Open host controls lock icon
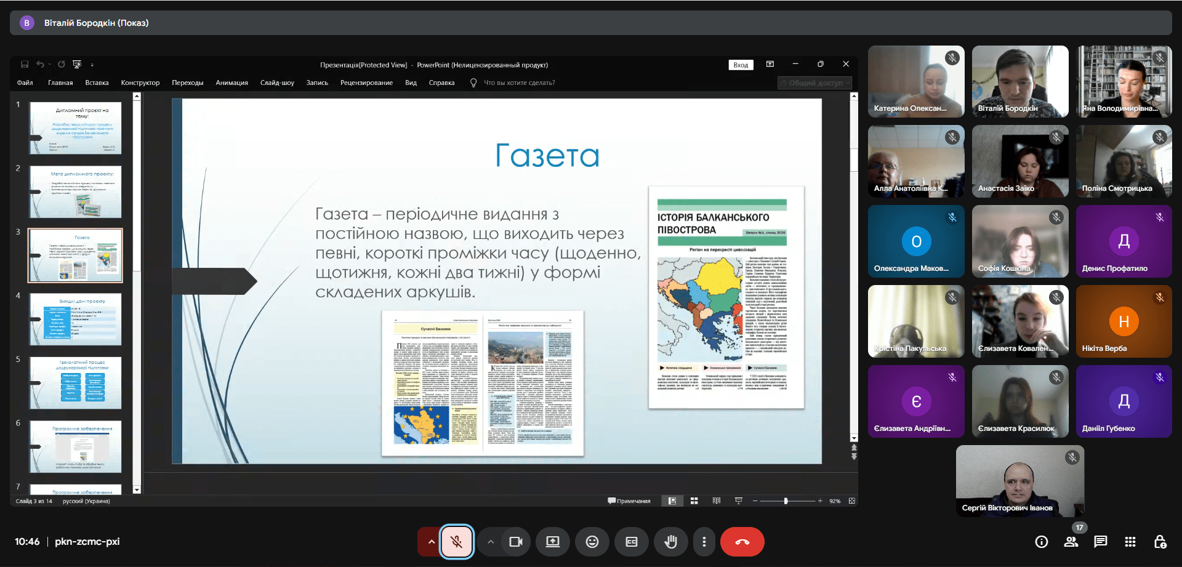 1160,542
